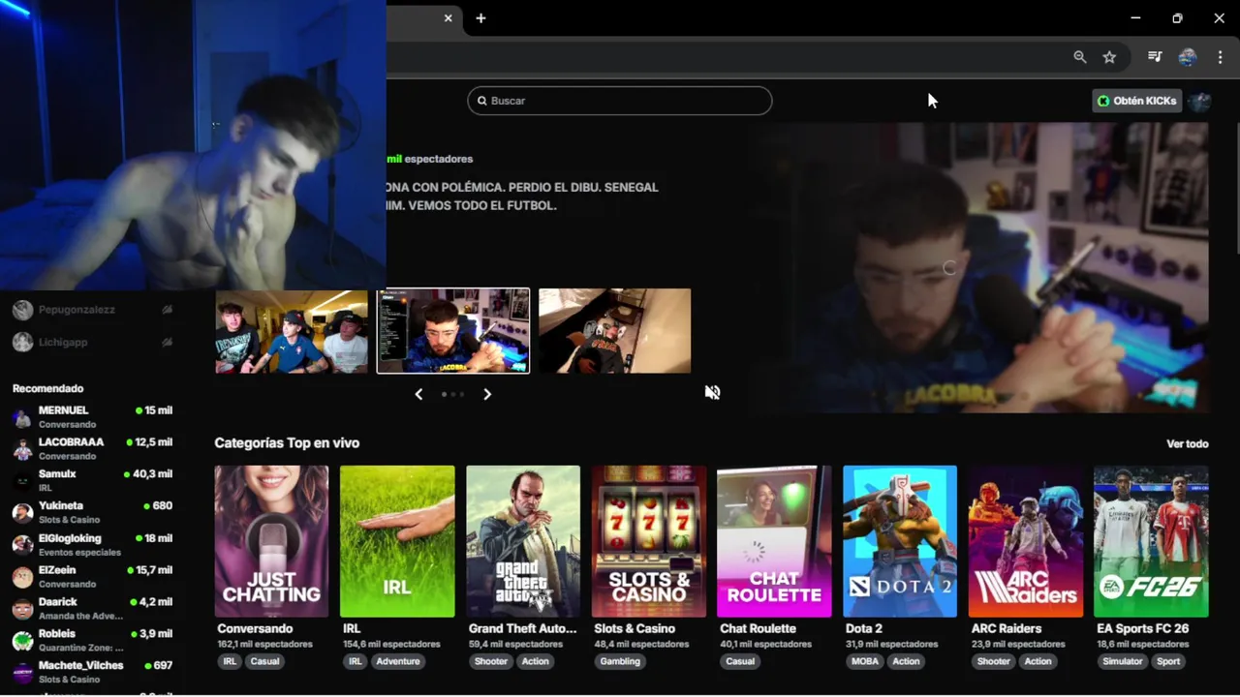Click MERNUEL's avatar icon
1240x697 pixels.
point(22,418)
